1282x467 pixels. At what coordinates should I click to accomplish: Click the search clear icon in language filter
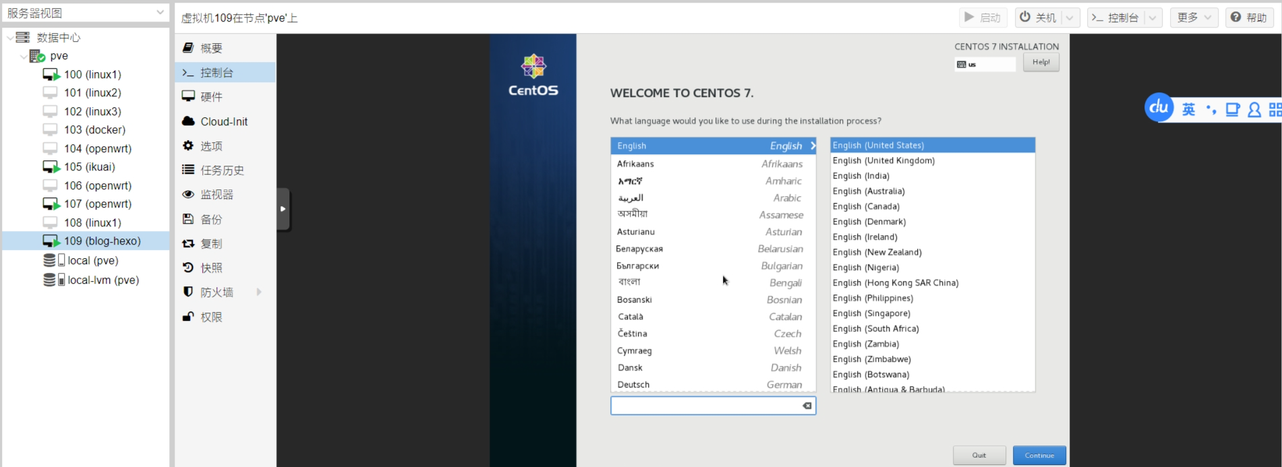[x=807, y=406]
